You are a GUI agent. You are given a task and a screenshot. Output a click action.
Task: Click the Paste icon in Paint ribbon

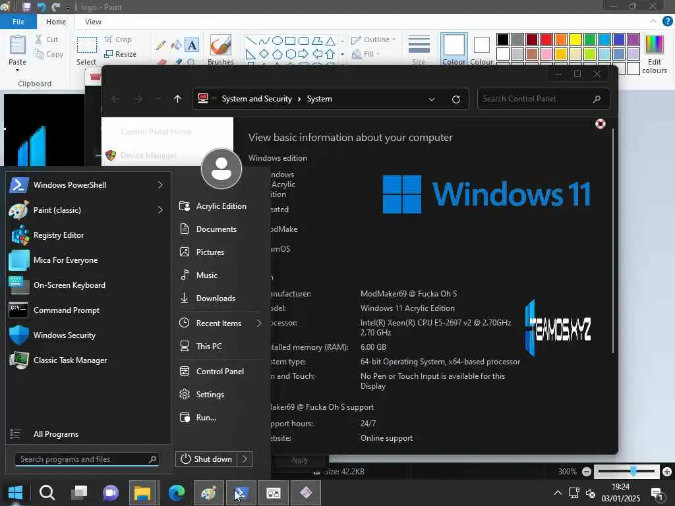[18, 45]
